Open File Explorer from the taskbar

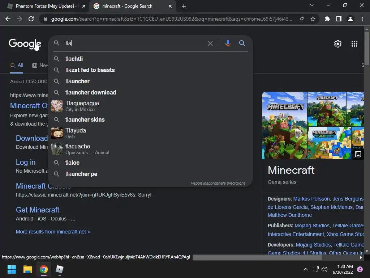27,269
